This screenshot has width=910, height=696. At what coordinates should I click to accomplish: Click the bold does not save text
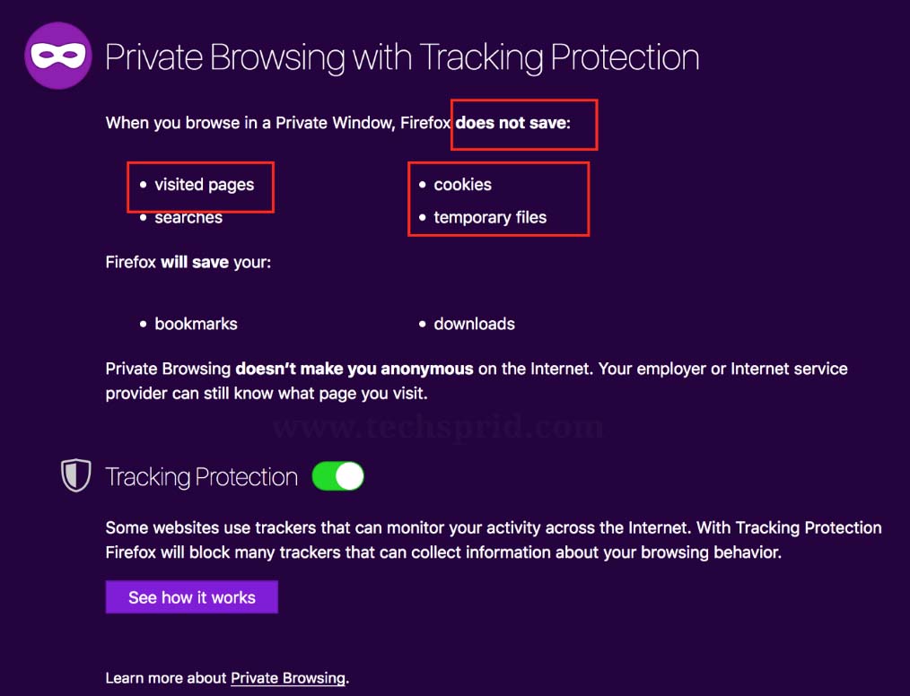click(x=511, y=123)
